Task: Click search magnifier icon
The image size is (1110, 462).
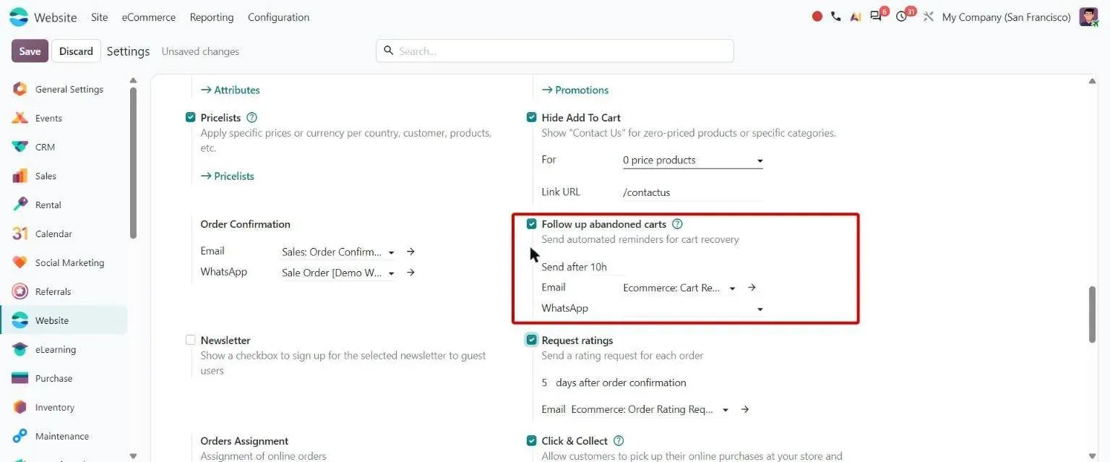Action: [388, 51]
